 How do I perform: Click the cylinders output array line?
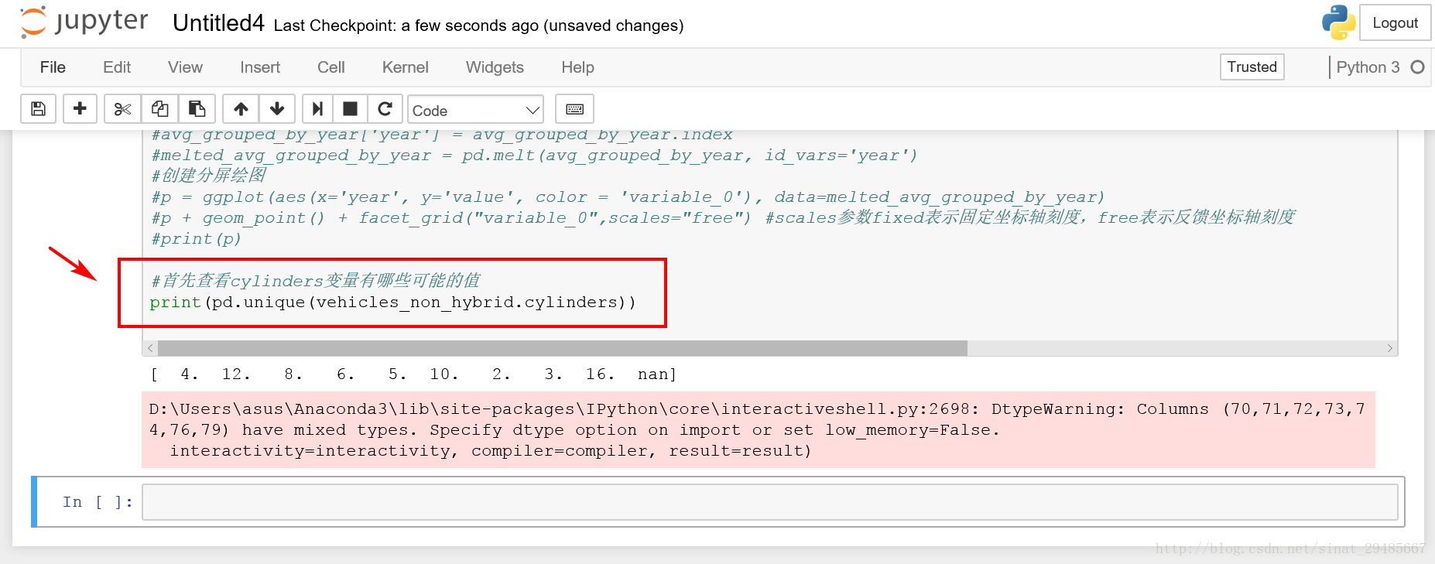[413, 374]
